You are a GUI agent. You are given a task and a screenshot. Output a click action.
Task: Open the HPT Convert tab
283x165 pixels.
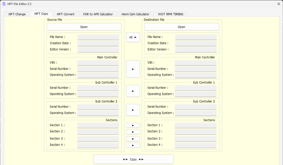65,14
